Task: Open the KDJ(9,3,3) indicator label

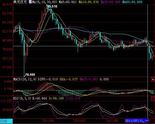Action: tap(22, 98)
